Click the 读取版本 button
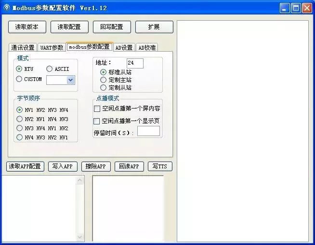Viewport: 315px width, 245px height. [27, 27]
